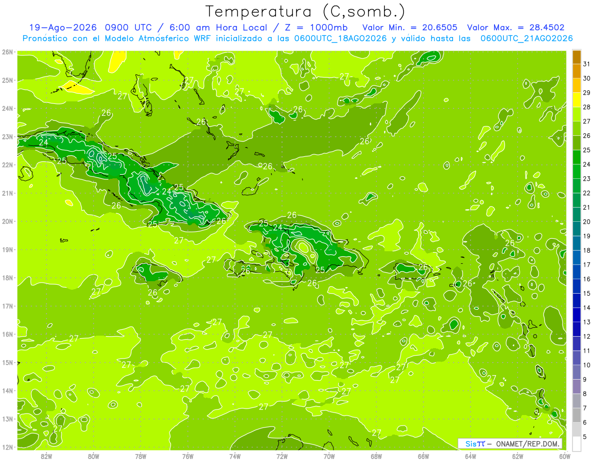
Task: Pick the teal swatch between legend 19 and 20
Action: [x=576, y=229]
